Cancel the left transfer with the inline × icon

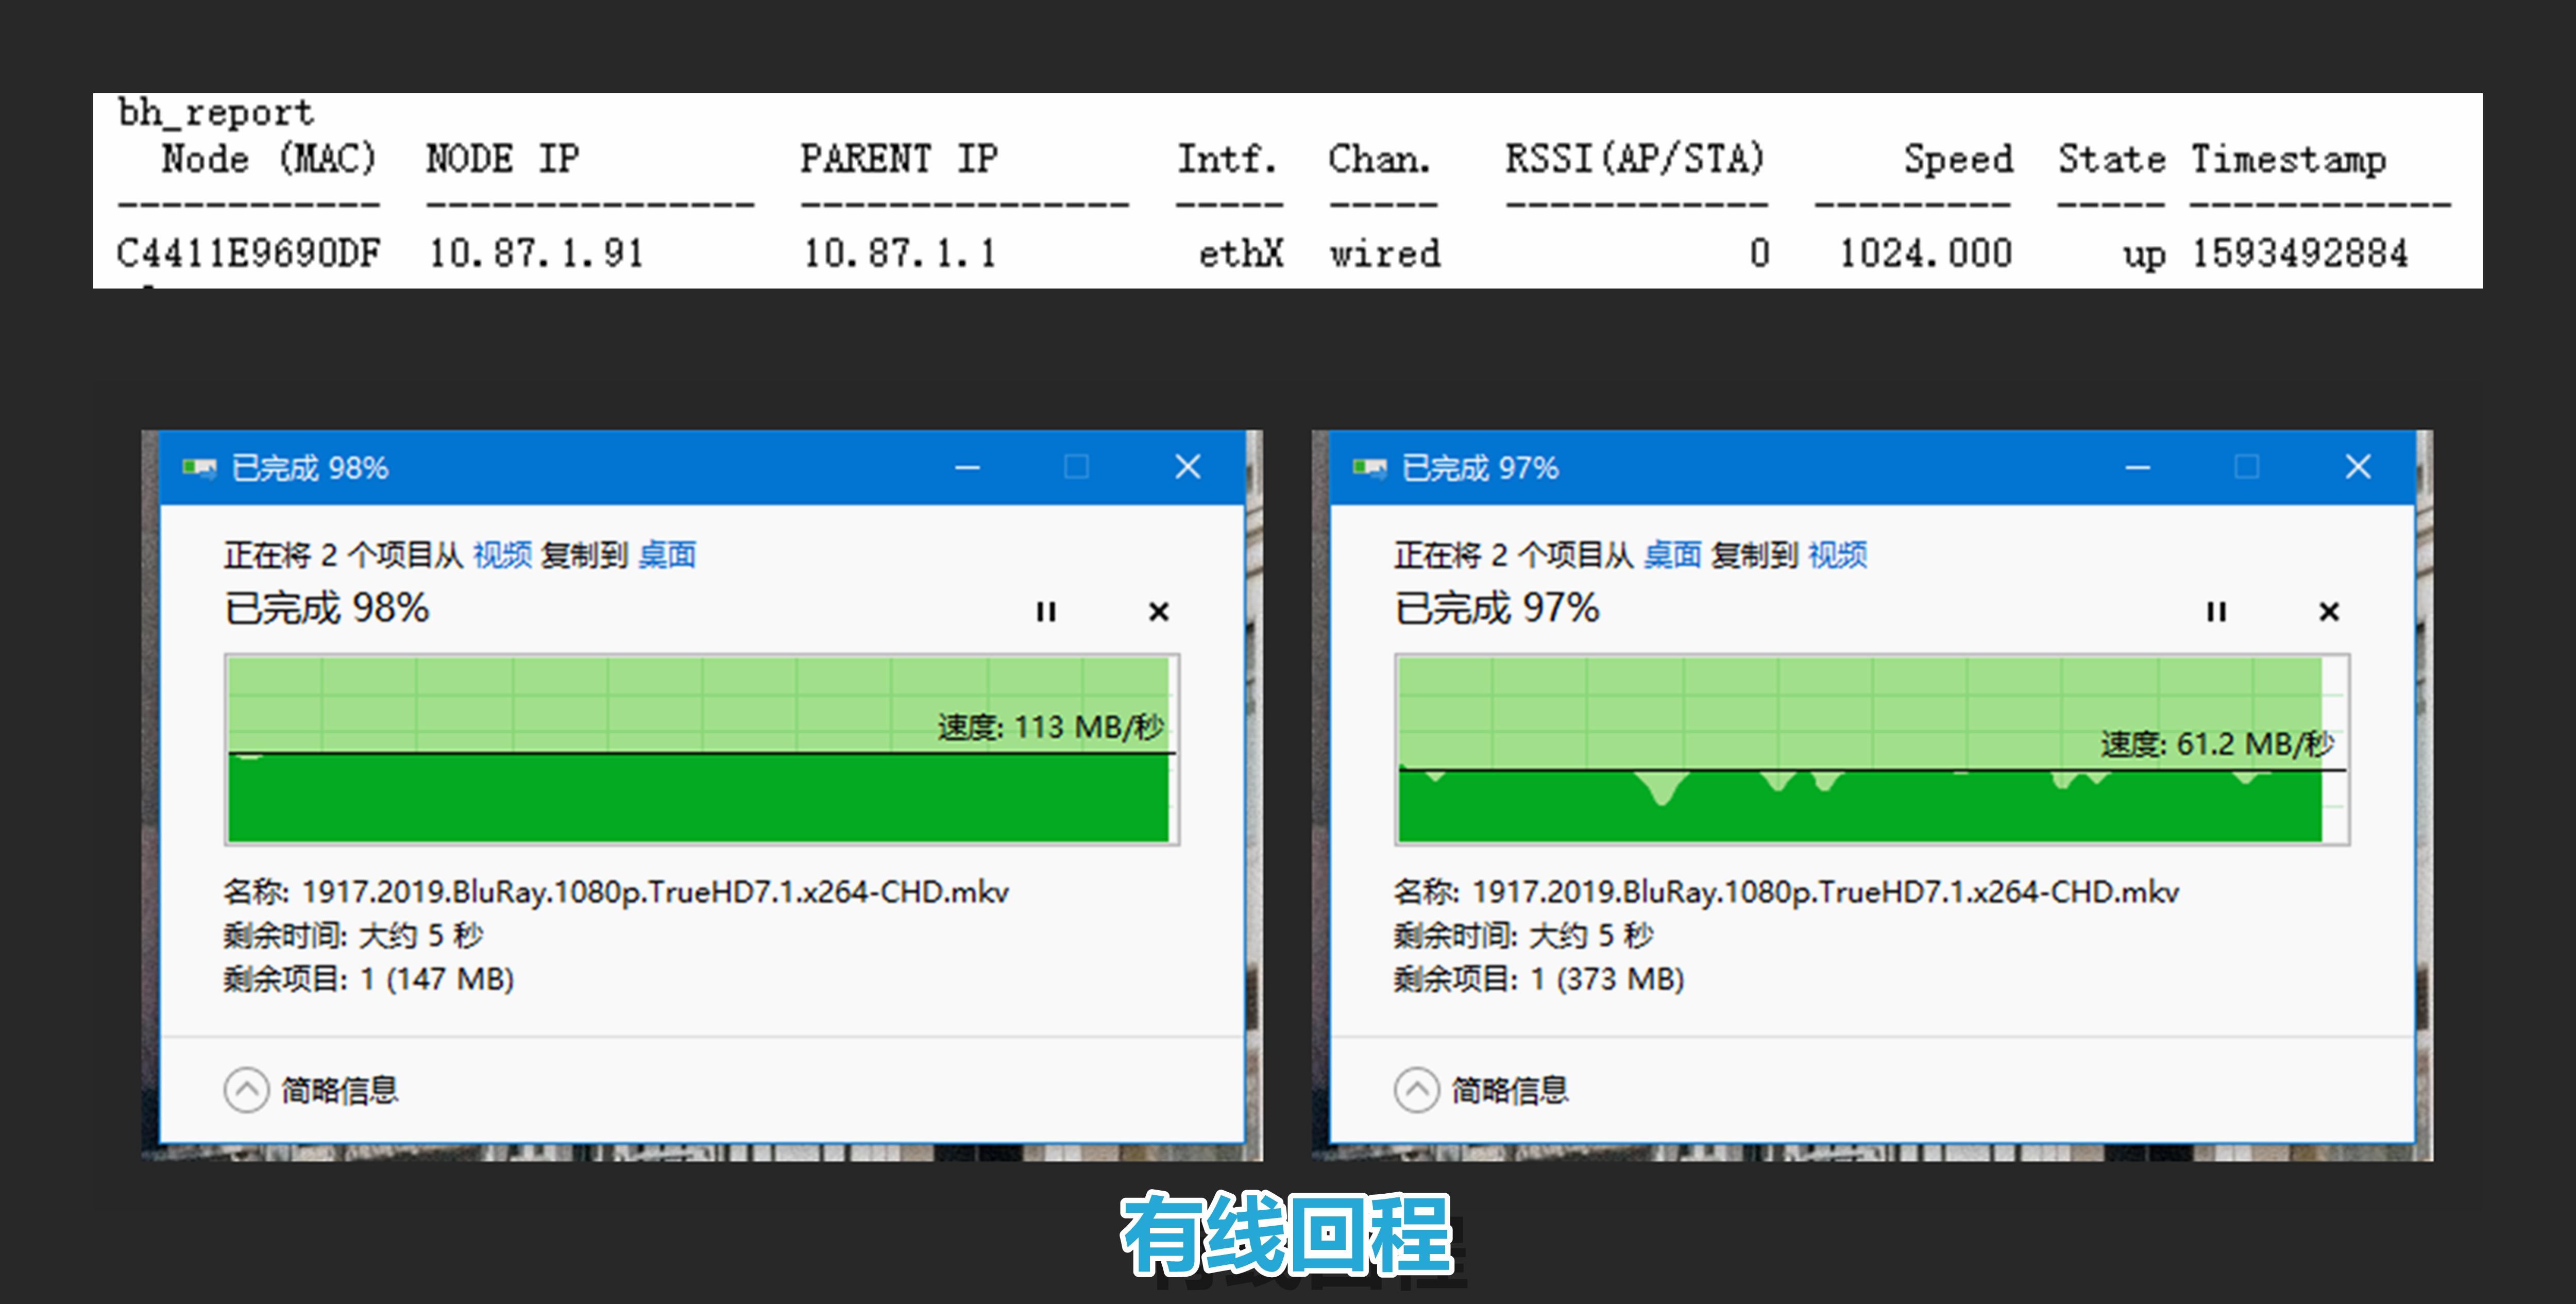(1159, 611)
